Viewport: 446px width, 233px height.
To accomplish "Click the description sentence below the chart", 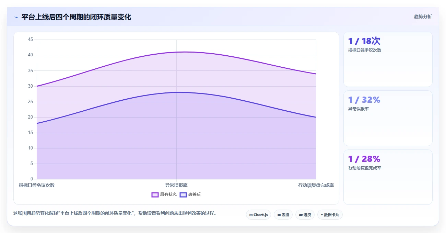I will click(115, 213).
